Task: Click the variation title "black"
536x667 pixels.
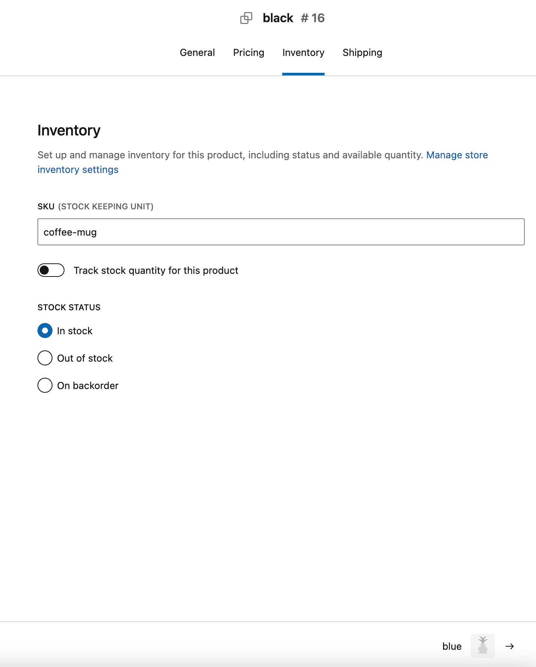Action: pos(278,18)
